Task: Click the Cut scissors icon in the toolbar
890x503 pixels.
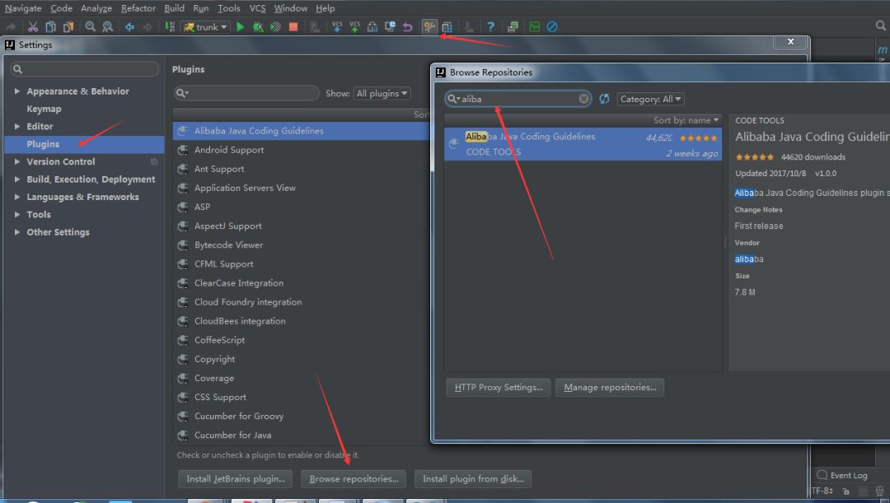Action: [x=35, y=26]
